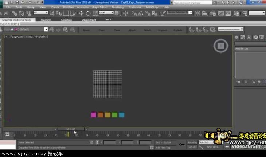This screenshot has height=157, width=266.
Task: Open the Material Editor icon
Action: point(236,13)
